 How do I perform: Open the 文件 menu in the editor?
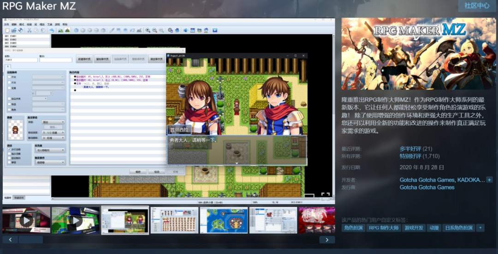[6, 24]
